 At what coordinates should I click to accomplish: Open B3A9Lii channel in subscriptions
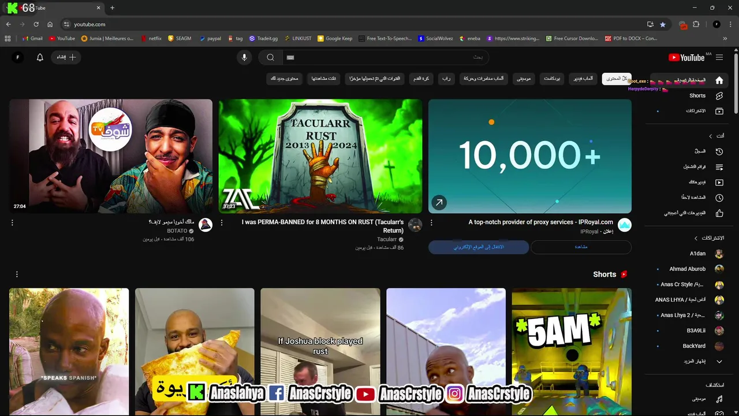(x=689, y=330)
